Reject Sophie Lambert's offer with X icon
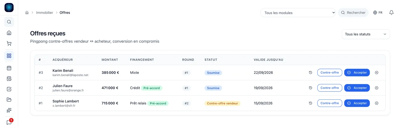Viewport: 402px width, 127px height. coord(377,103)
